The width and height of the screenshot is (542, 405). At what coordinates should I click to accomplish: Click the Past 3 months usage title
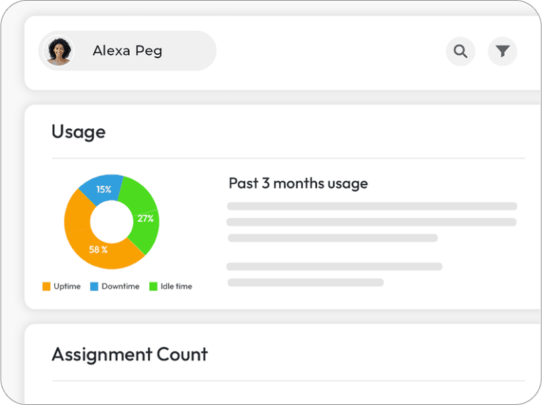click(298, 183)
